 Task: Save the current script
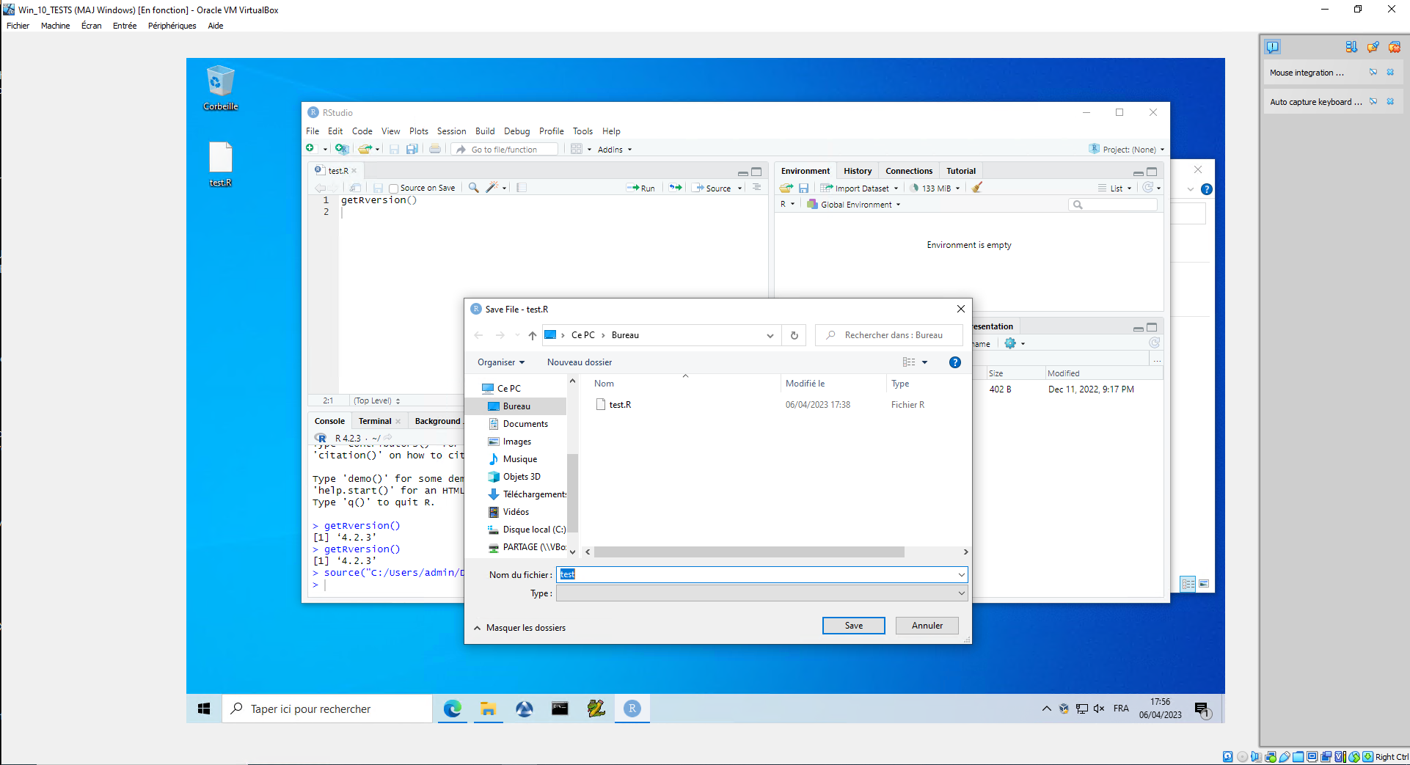point(394,148)
